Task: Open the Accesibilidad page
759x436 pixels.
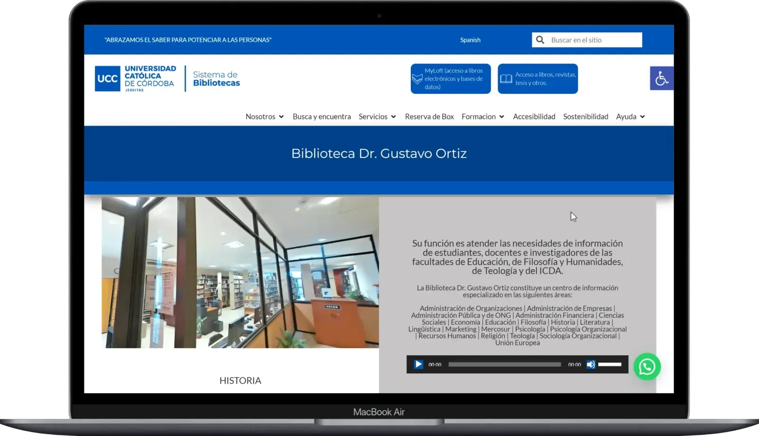Action: pos(534,117)
